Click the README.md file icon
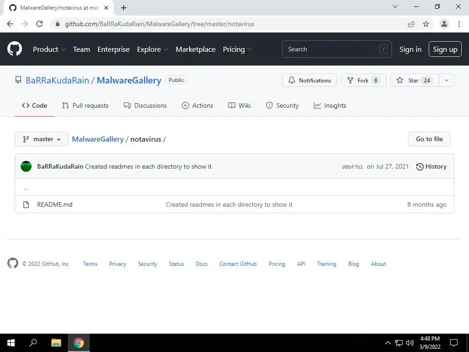The height and width of the screenshot is (352, 469). point(26,204)
